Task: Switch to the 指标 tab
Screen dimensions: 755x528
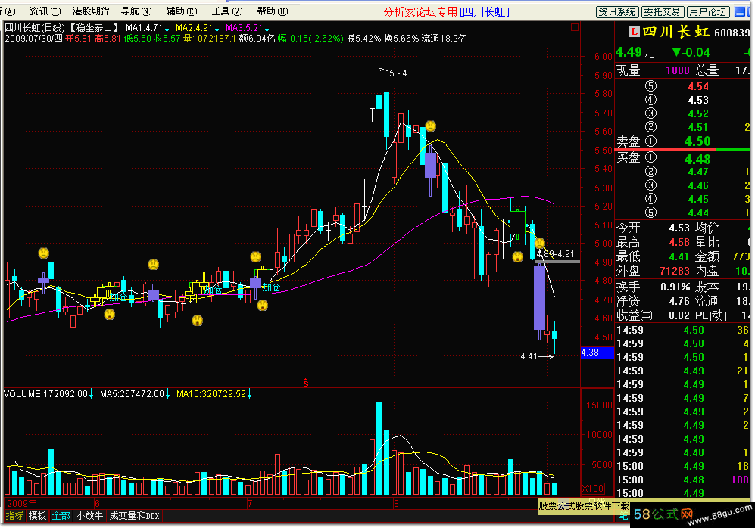Action: tap(14, 516)
